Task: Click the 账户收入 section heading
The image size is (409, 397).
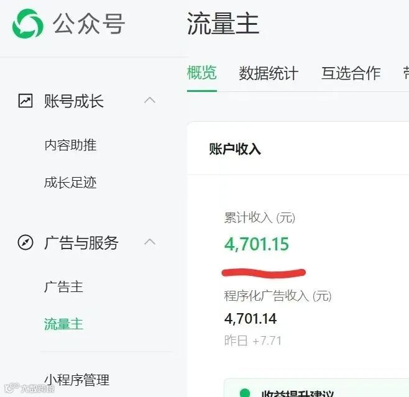Action: (235, 149)
